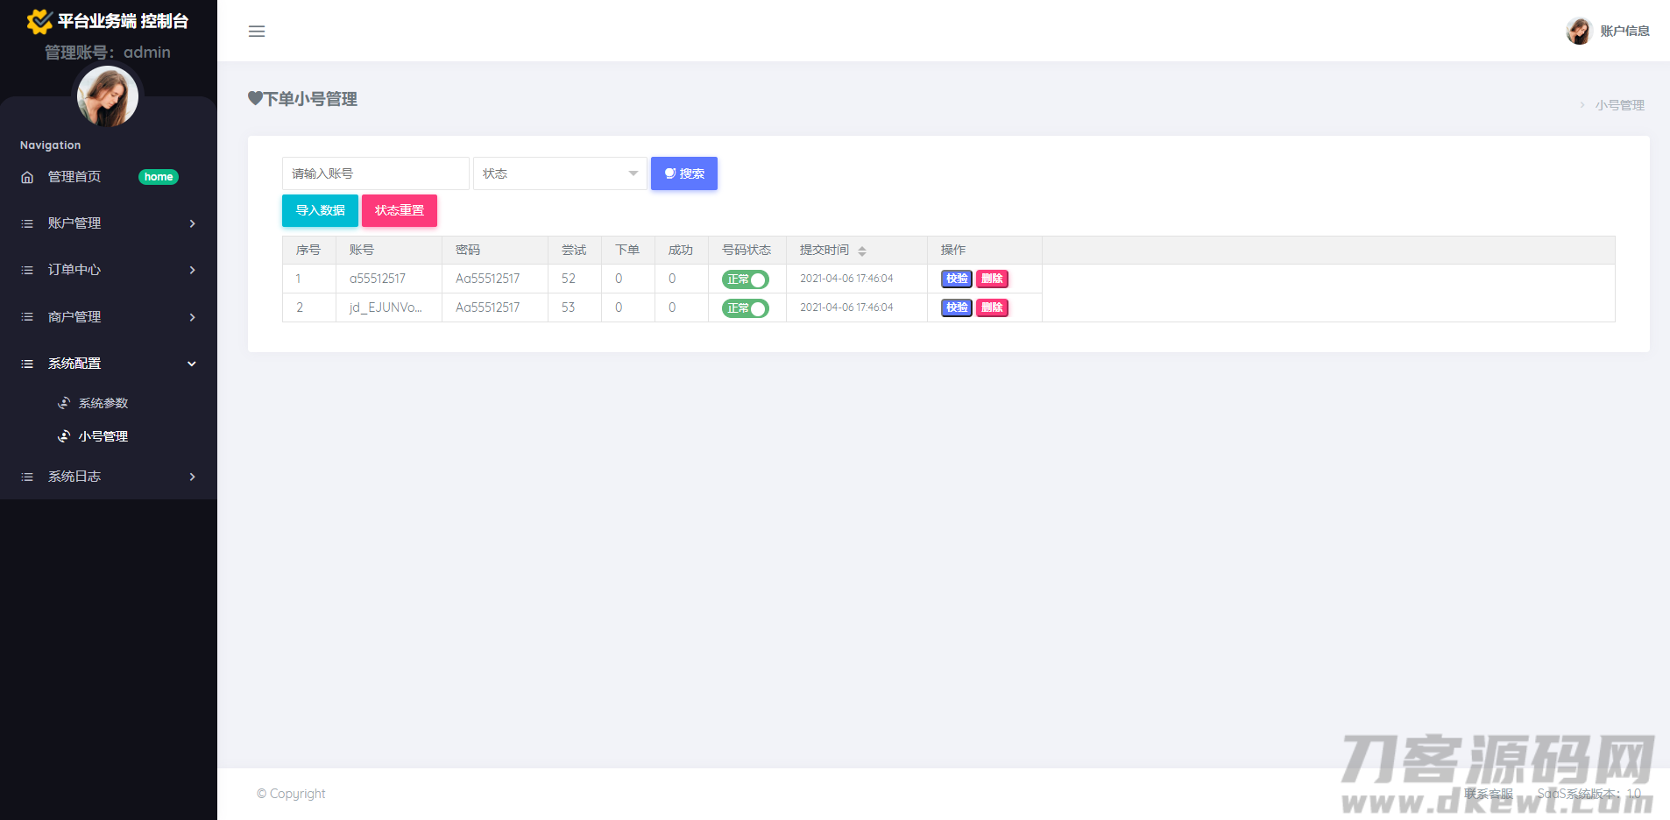Click the list icon beside 商户管理
This screenshot has width=1670, height=820.
pyautogui.click(x=27, y=317)
